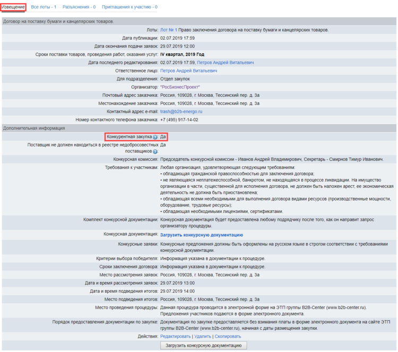Switch to Все лоты - 1 tab

[44, 7]
